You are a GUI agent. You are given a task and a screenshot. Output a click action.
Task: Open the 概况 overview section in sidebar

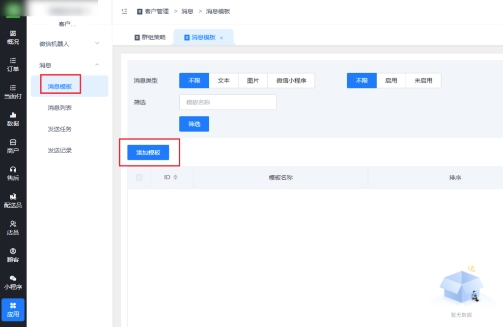click(13, 38)
